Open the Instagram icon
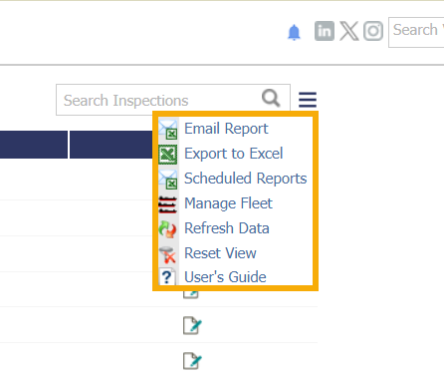 tap(373, 31)
